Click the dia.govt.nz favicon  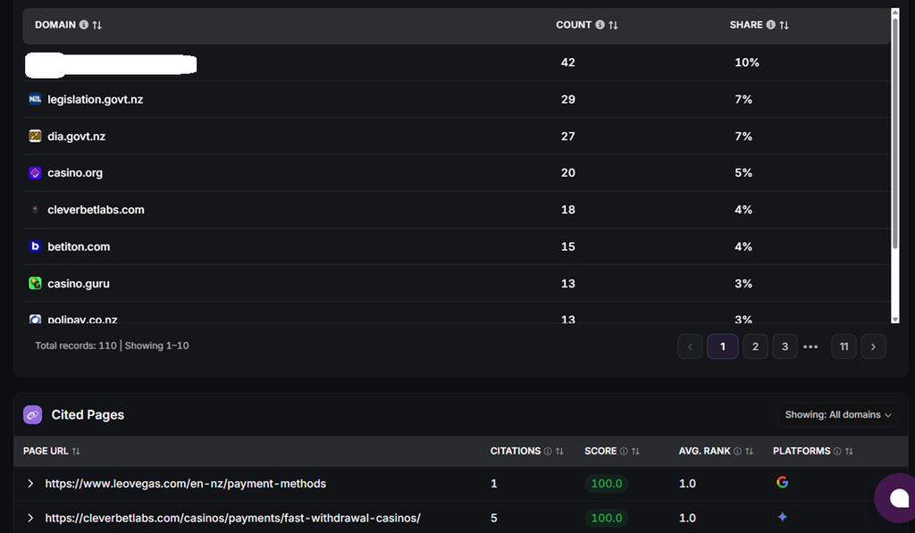[35, 136]
